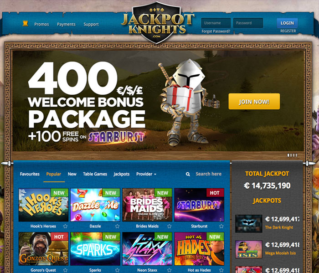Click the banner carousel indicator dots
This screenshot has width=319, height=273.
[293, 155]
